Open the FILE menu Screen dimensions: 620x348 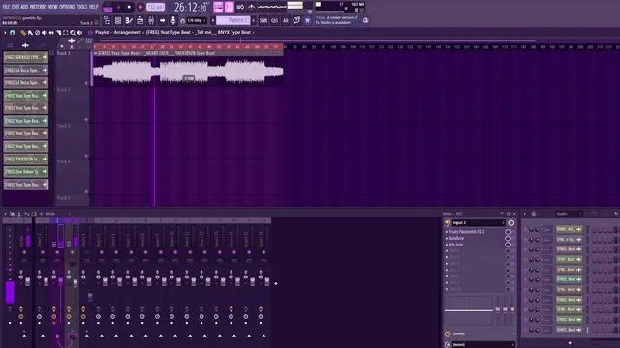point(7,7)
